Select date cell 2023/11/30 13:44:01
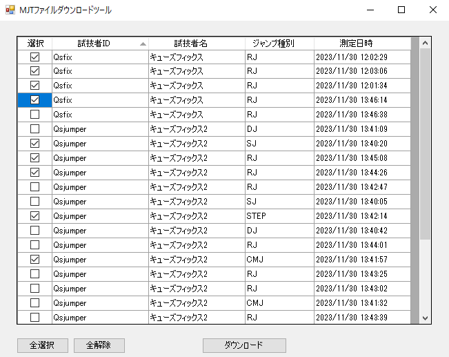The image size is (449, 357). 362,244
